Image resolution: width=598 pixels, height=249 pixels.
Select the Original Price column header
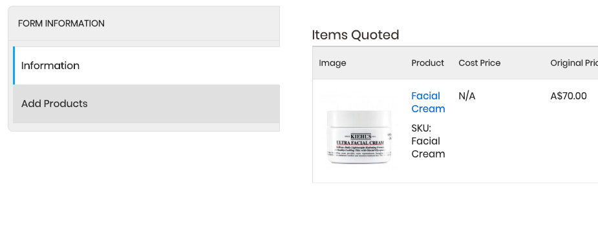pyautogui.click(x=574, y=63)
